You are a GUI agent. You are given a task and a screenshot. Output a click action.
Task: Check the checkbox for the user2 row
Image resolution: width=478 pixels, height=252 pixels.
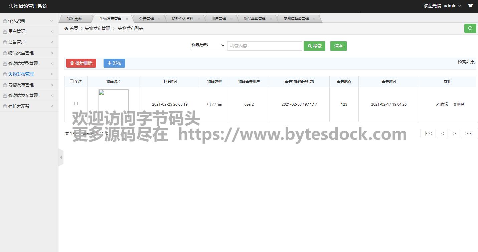click(76, 104)
